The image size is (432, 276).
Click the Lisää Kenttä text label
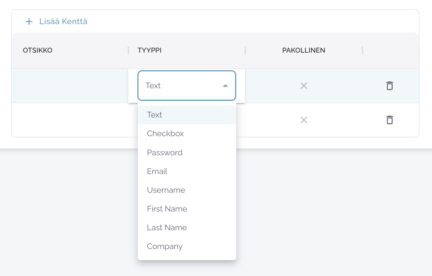63,22
